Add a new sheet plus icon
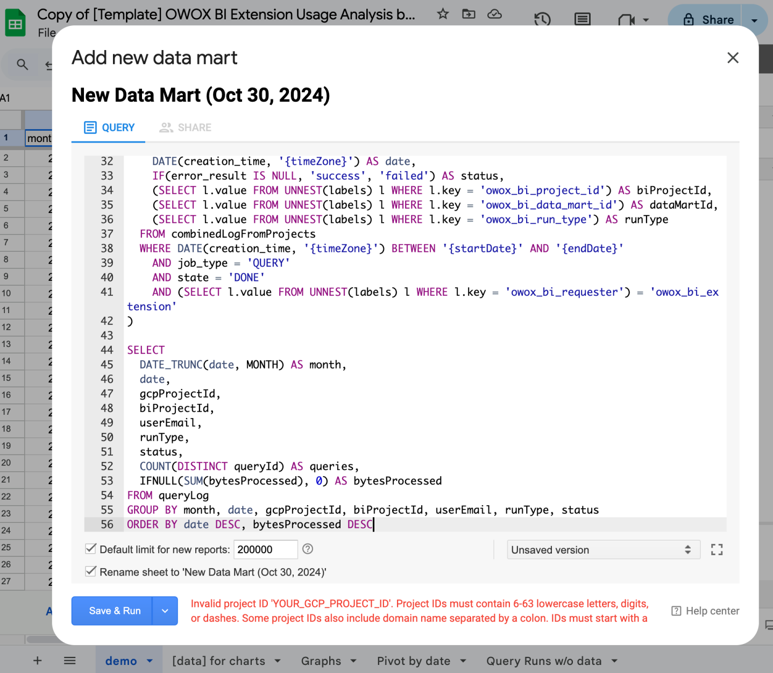 coord(38,660)
